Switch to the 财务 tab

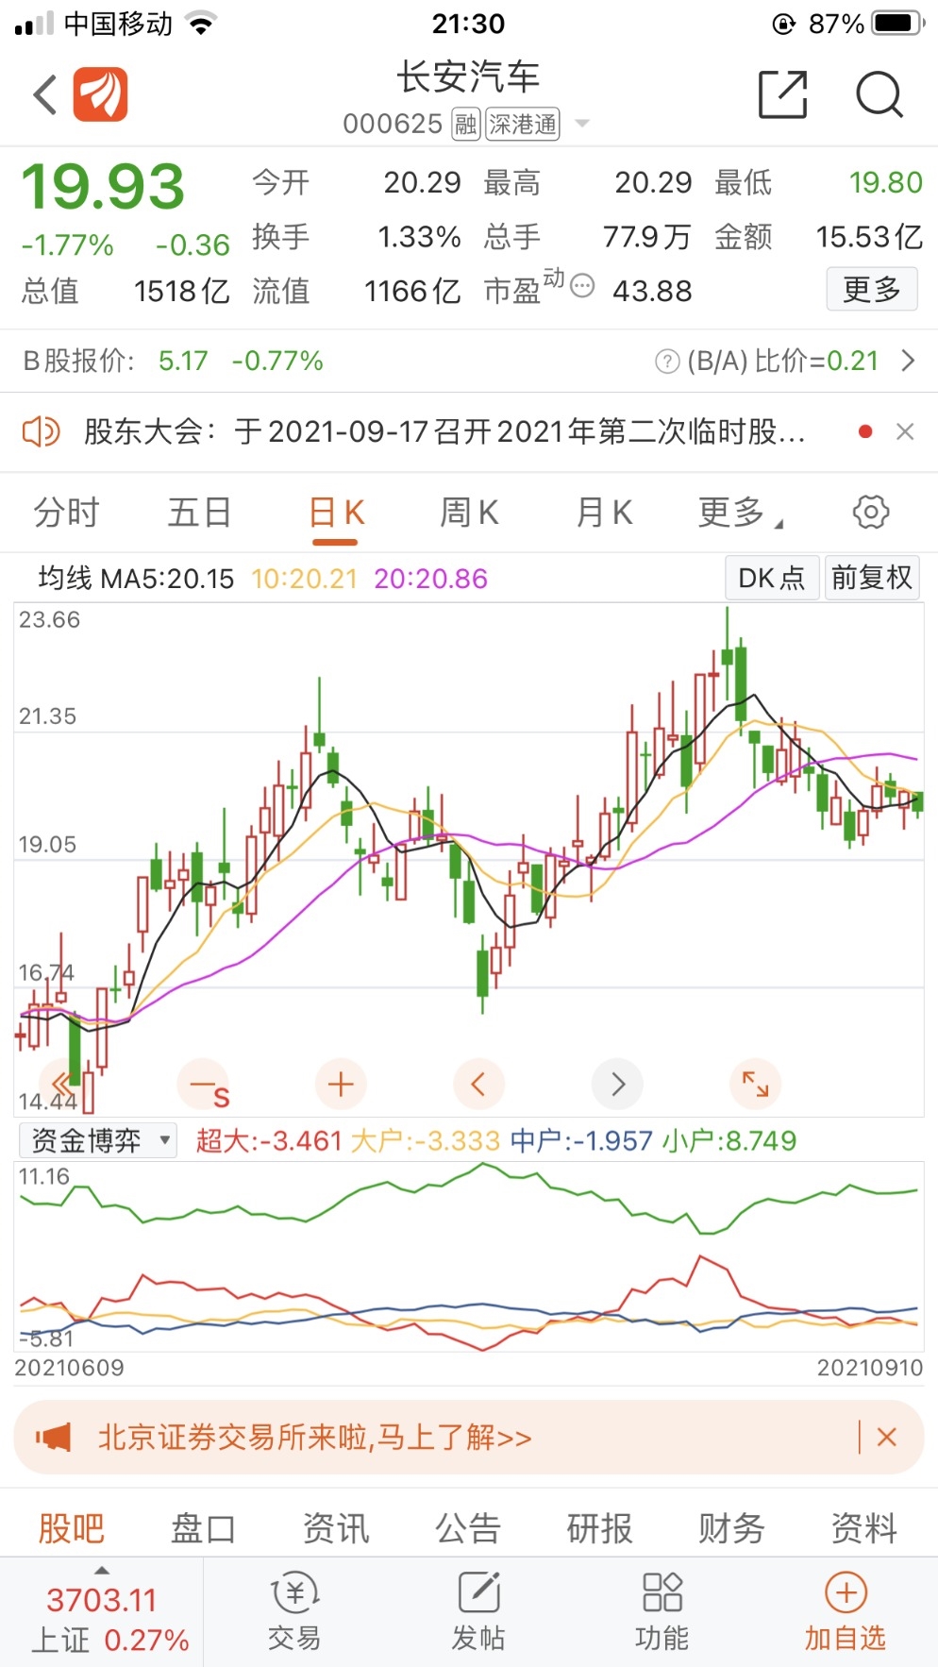[731, 1528]
